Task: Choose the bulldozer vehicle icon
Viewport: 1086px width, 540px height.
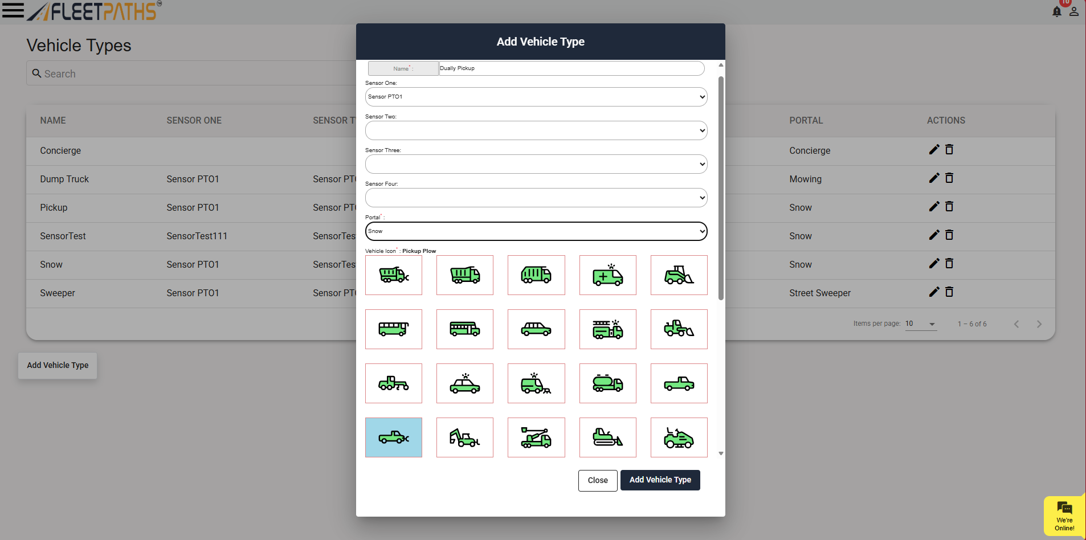Action: (607, 437)
